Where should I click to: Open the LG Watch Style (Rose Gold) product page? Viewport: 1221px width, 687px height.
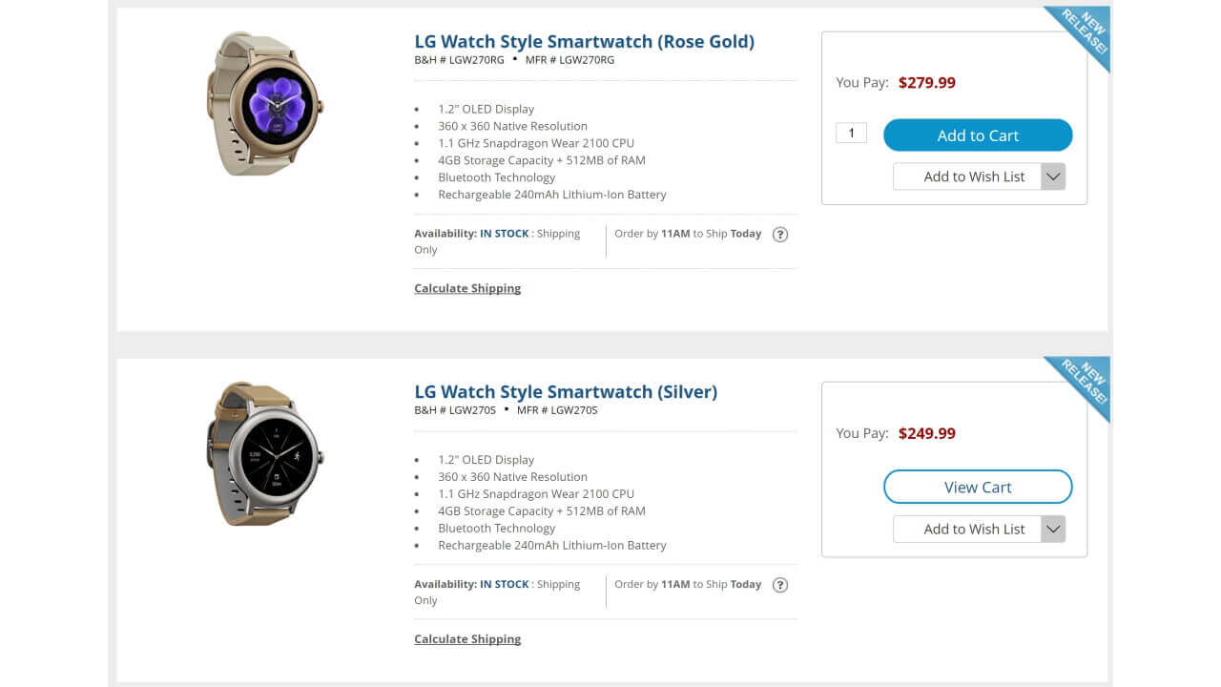click(x=584, y=41)
